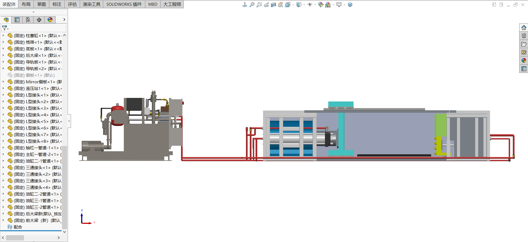528x242 pixels.
Task: Select the Zoom to Area tool
Action: point(259,5)
